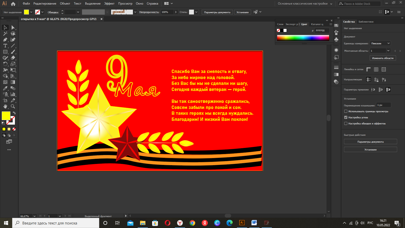Select the Hand tool
The image size is (405, 228).
pyautogui.click(x=5, y=107)
